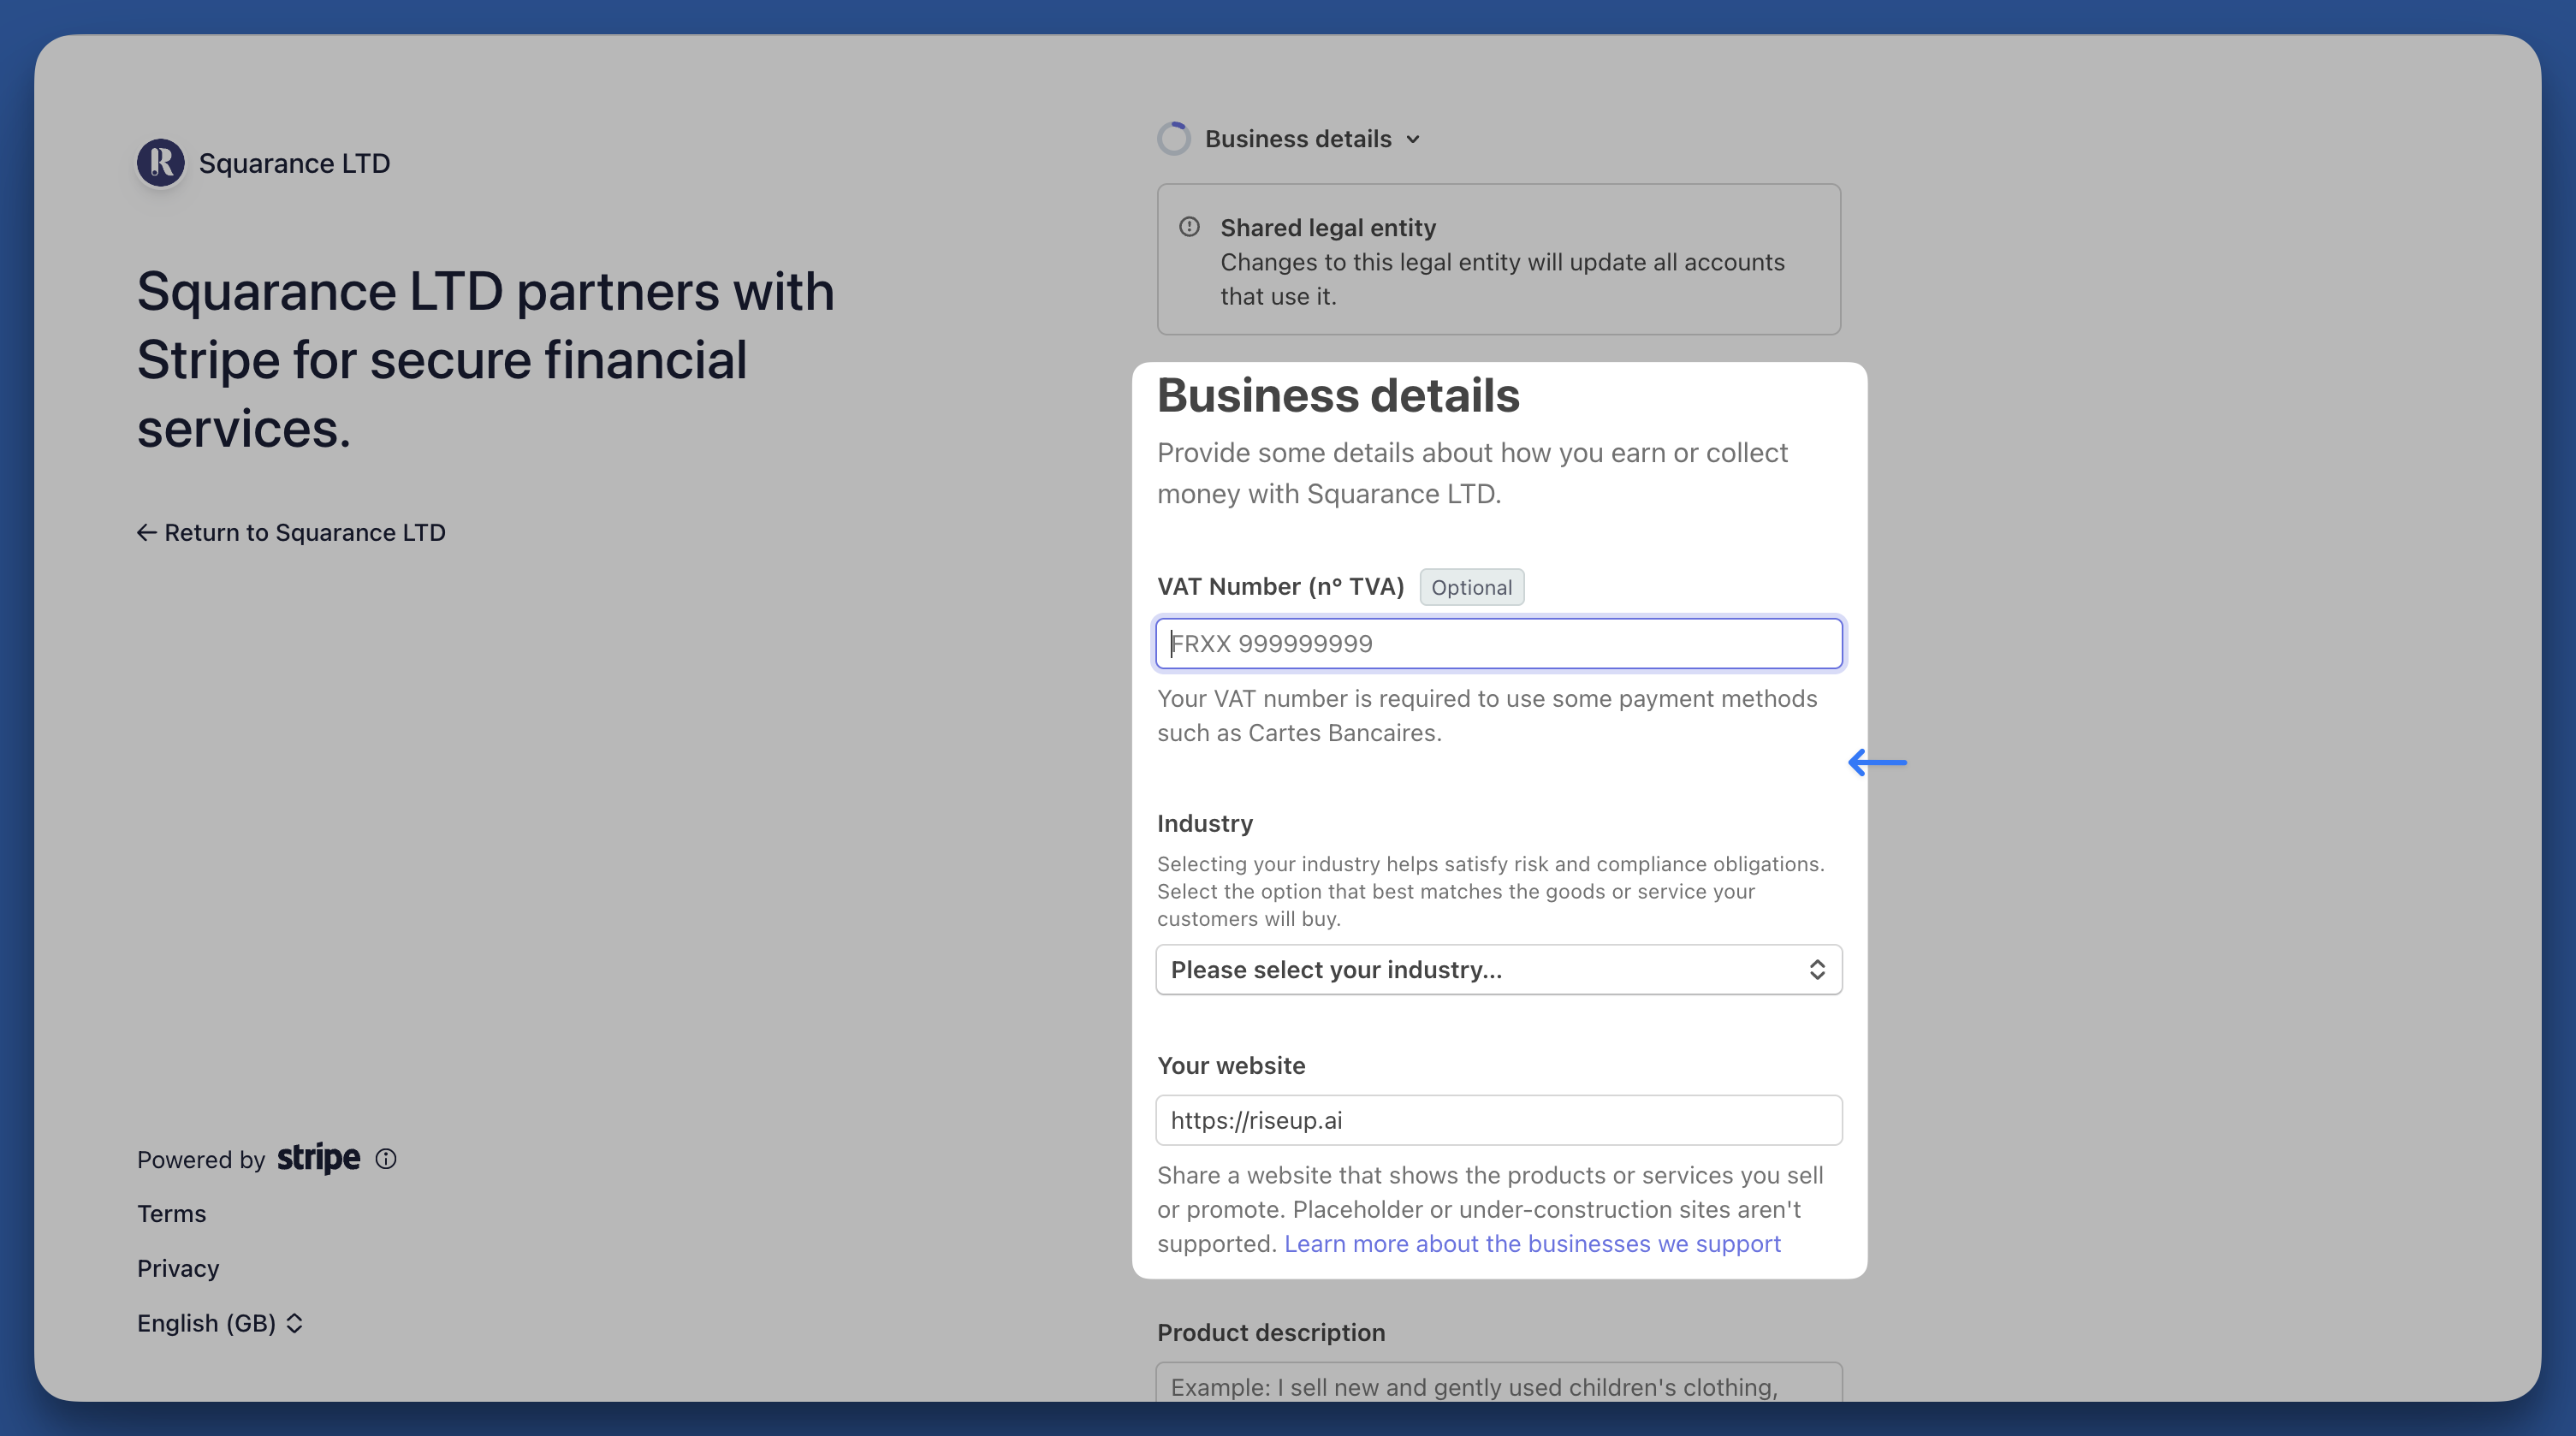Viewport: 2576px width, 1436px height.
Task: Open the industry selection dropdown
Action: (1498, 970)
